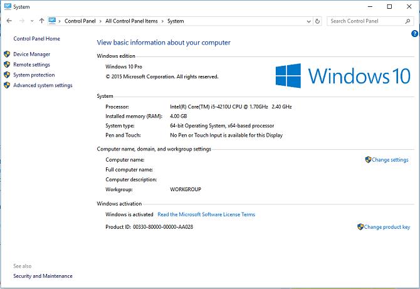Click the Back arrow in navigation bar
Screen dimensions: 420x289
coord(9,21)
